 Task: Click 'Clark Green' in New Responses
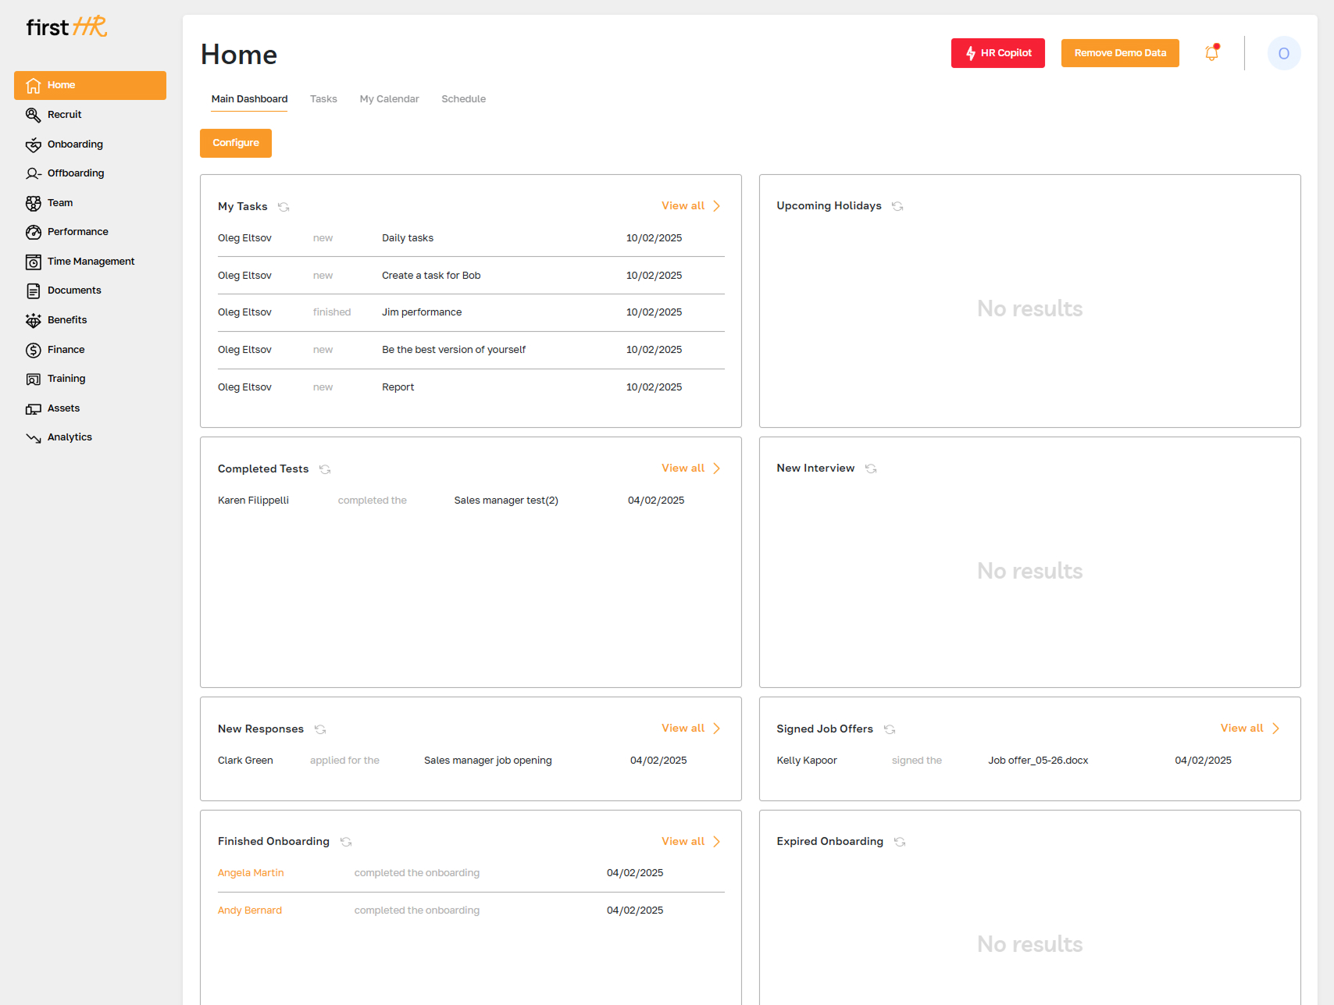[x=245, y=761]
